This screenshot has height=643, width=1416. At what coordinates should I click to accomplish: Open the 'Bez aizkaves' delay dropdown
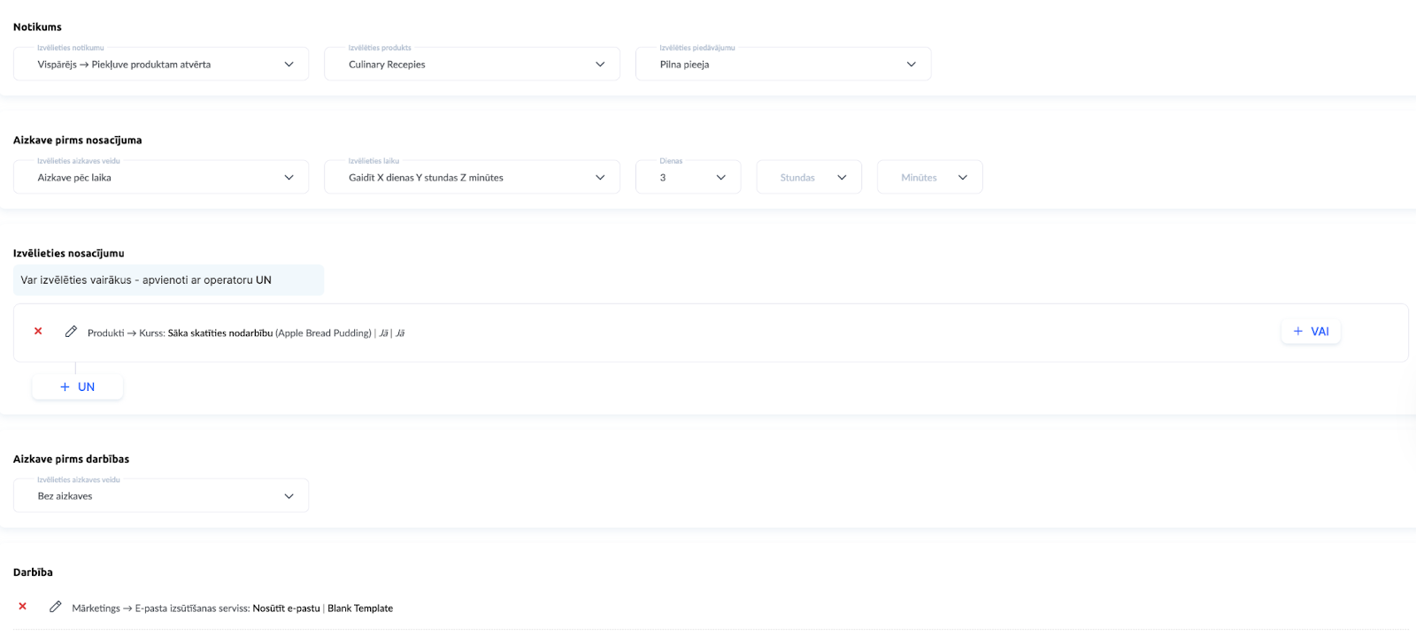[x=161, y=496]
